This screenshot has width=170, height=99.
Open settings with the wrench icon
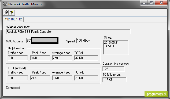point(6,12)
